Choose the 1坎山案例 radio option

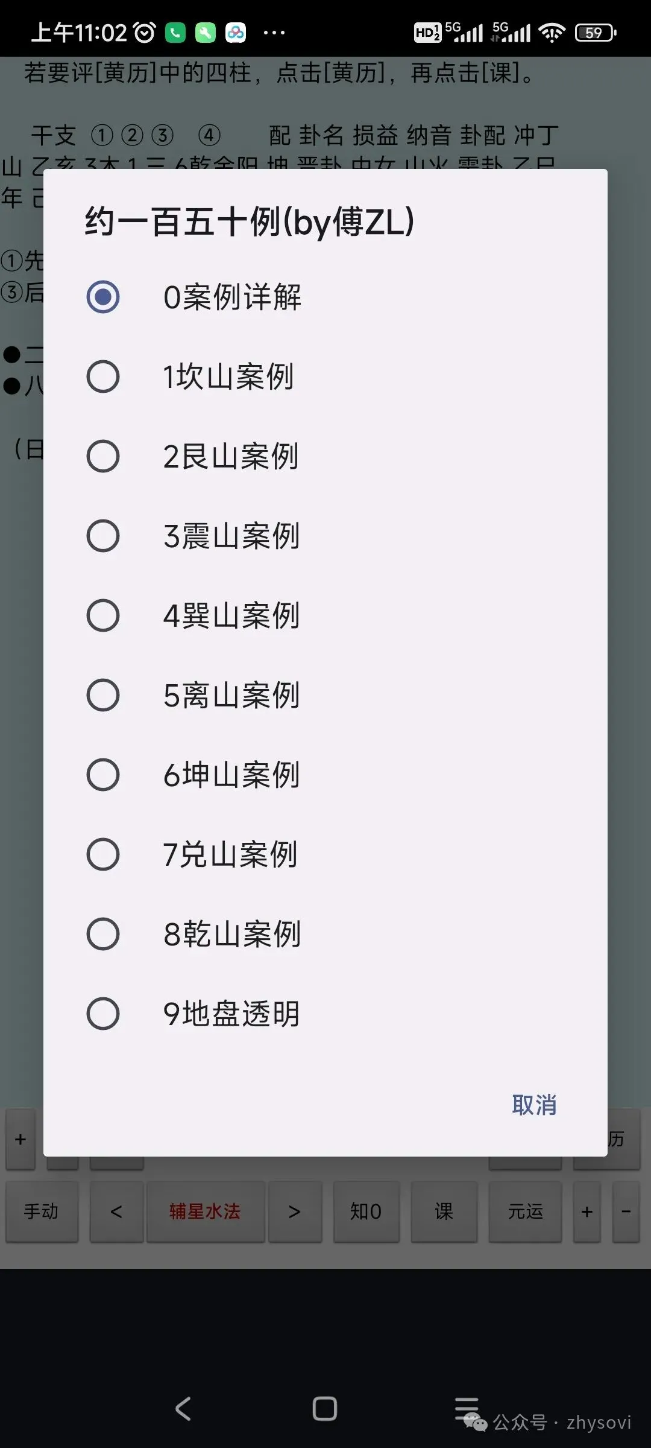325,376
